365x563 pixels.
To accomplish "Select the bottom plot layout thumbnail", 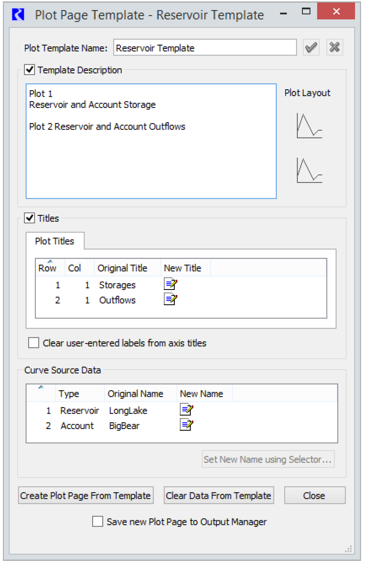I will (309, 171).
